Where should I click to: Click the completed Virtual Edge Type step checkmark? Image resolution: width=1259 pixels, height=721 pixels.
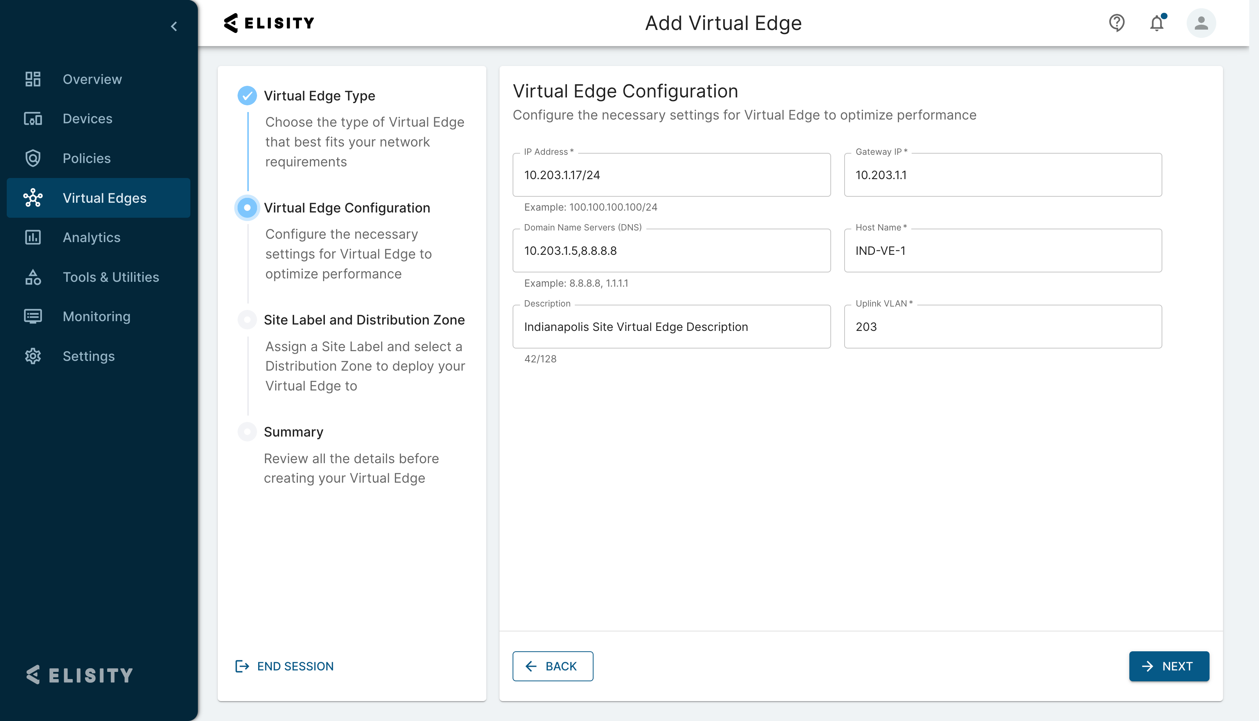247,96
